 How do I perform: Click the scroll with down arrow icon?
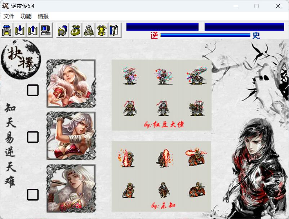(x=20, y=30)
